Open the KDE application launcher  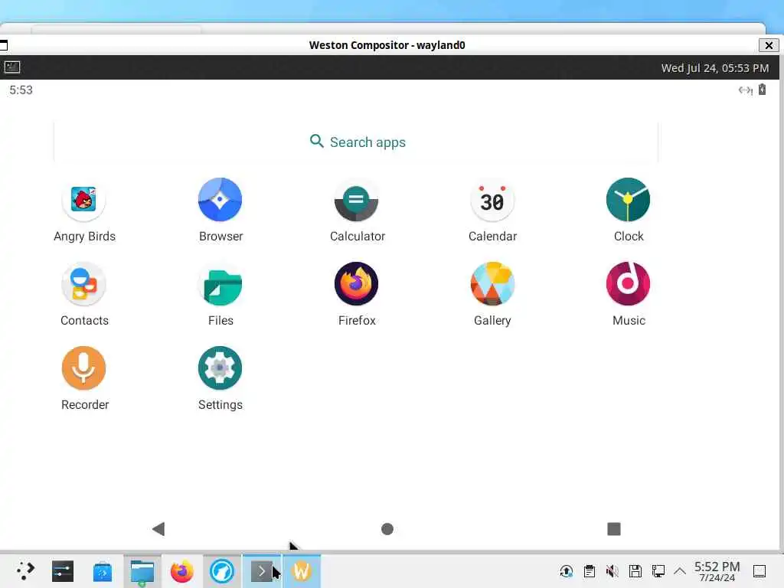[x=25, y=571]
